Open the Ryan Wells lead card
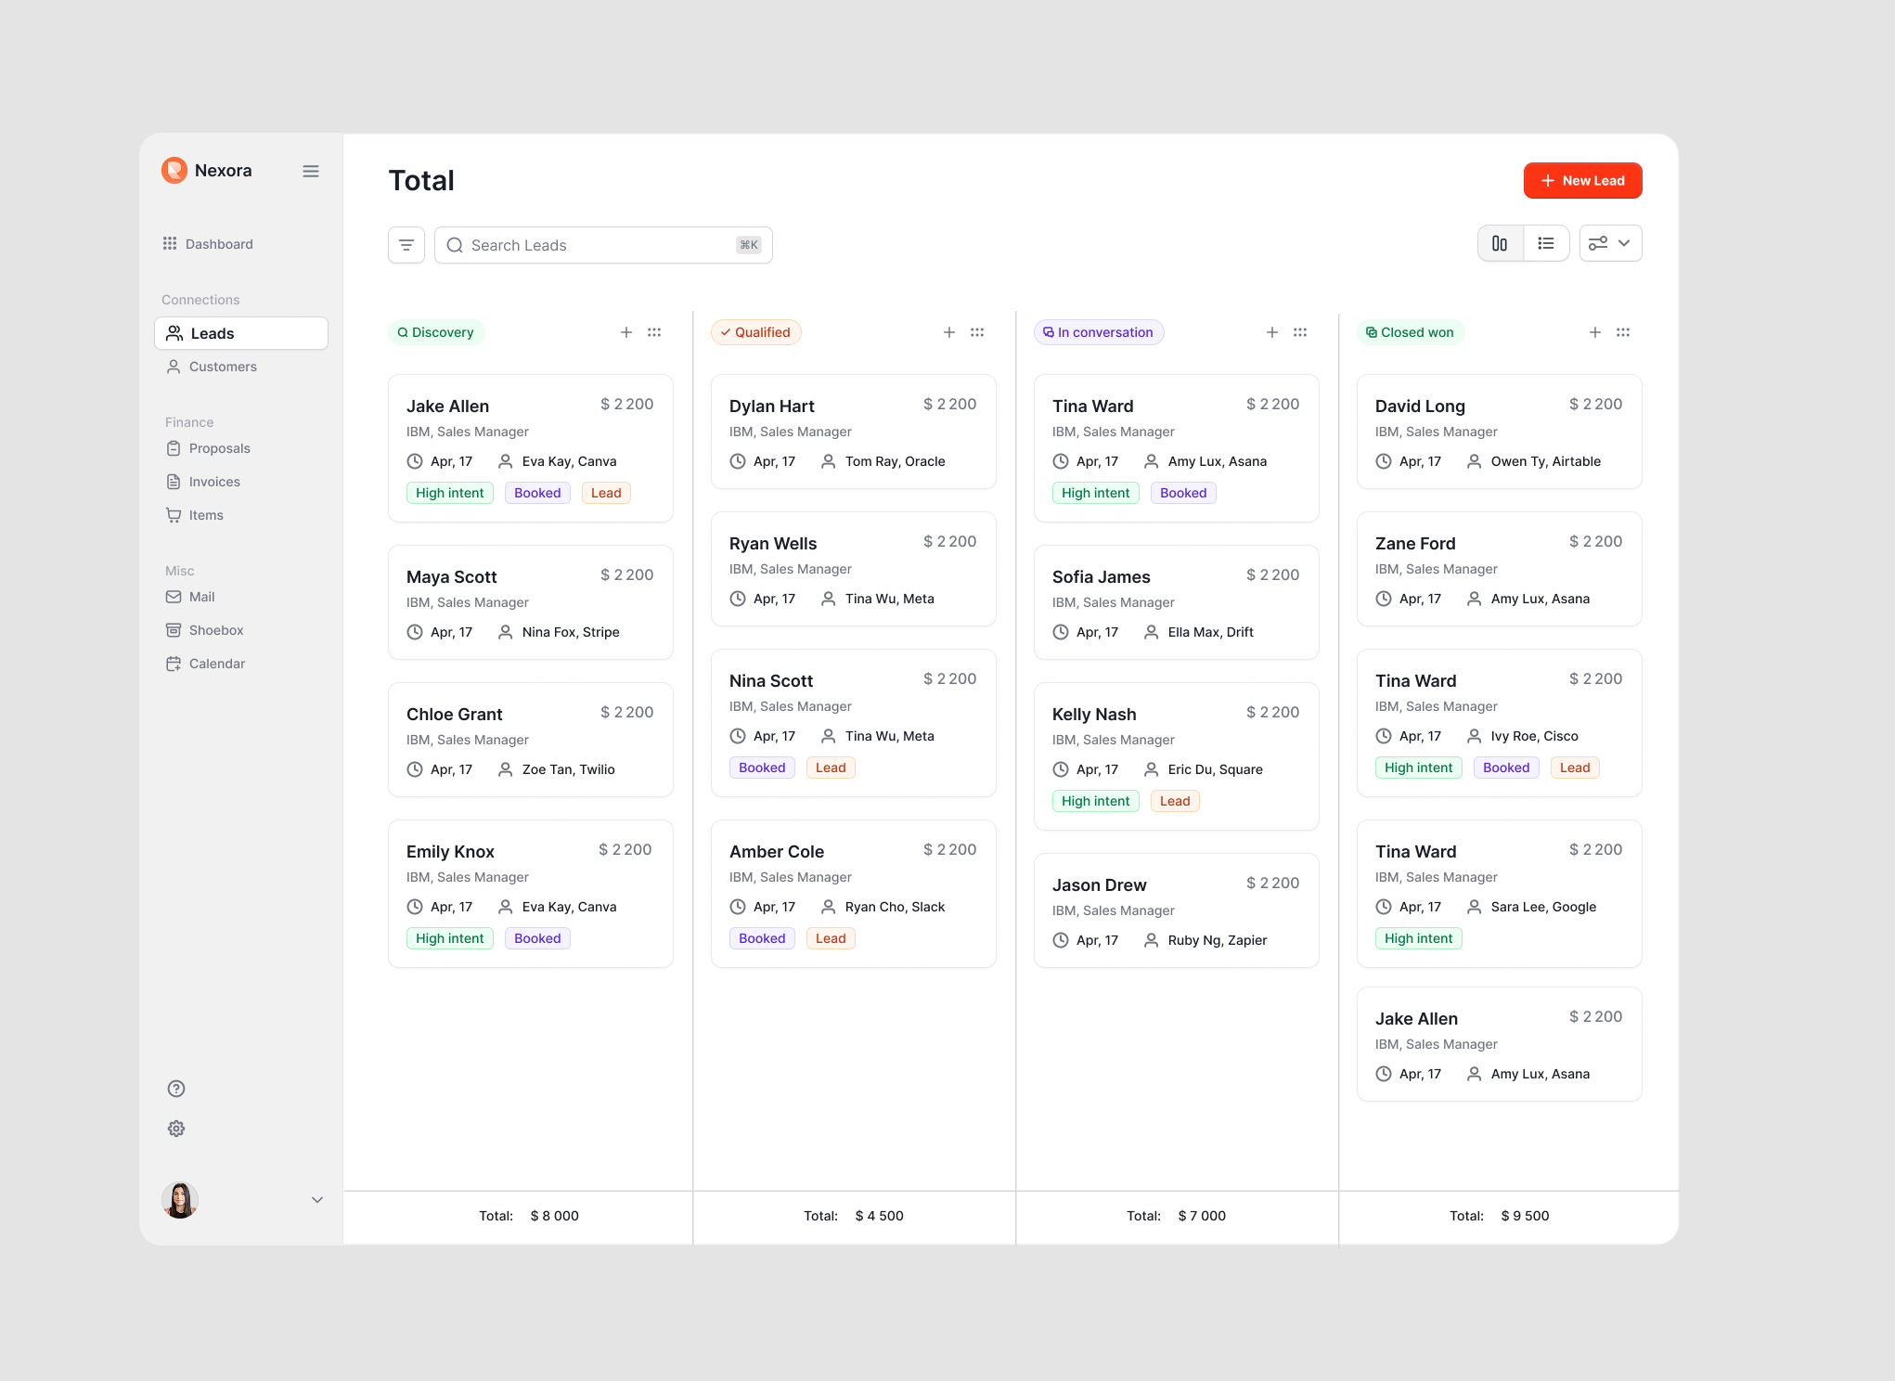This screenshot has height=1381, width=1895. coord(854,569)
